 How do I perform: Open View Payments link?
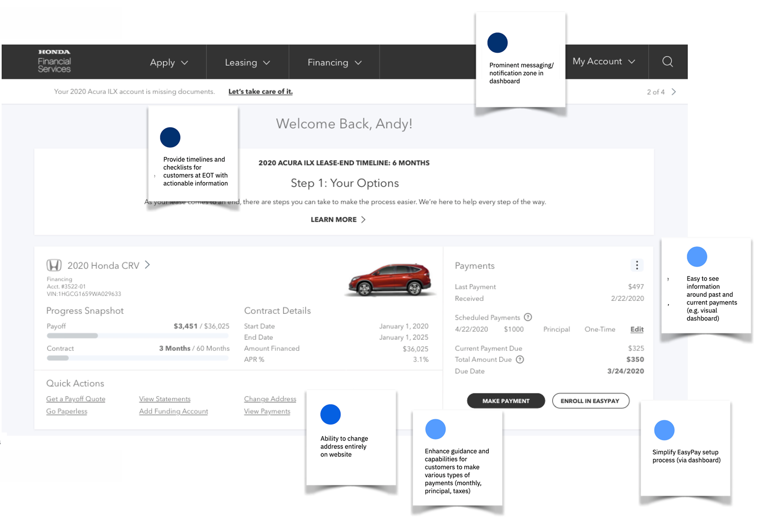click(267, 411)
